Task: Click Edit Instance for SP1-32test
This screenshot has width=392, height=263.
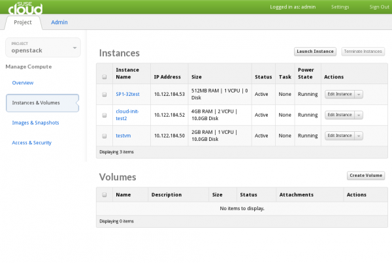Action: 340,94
